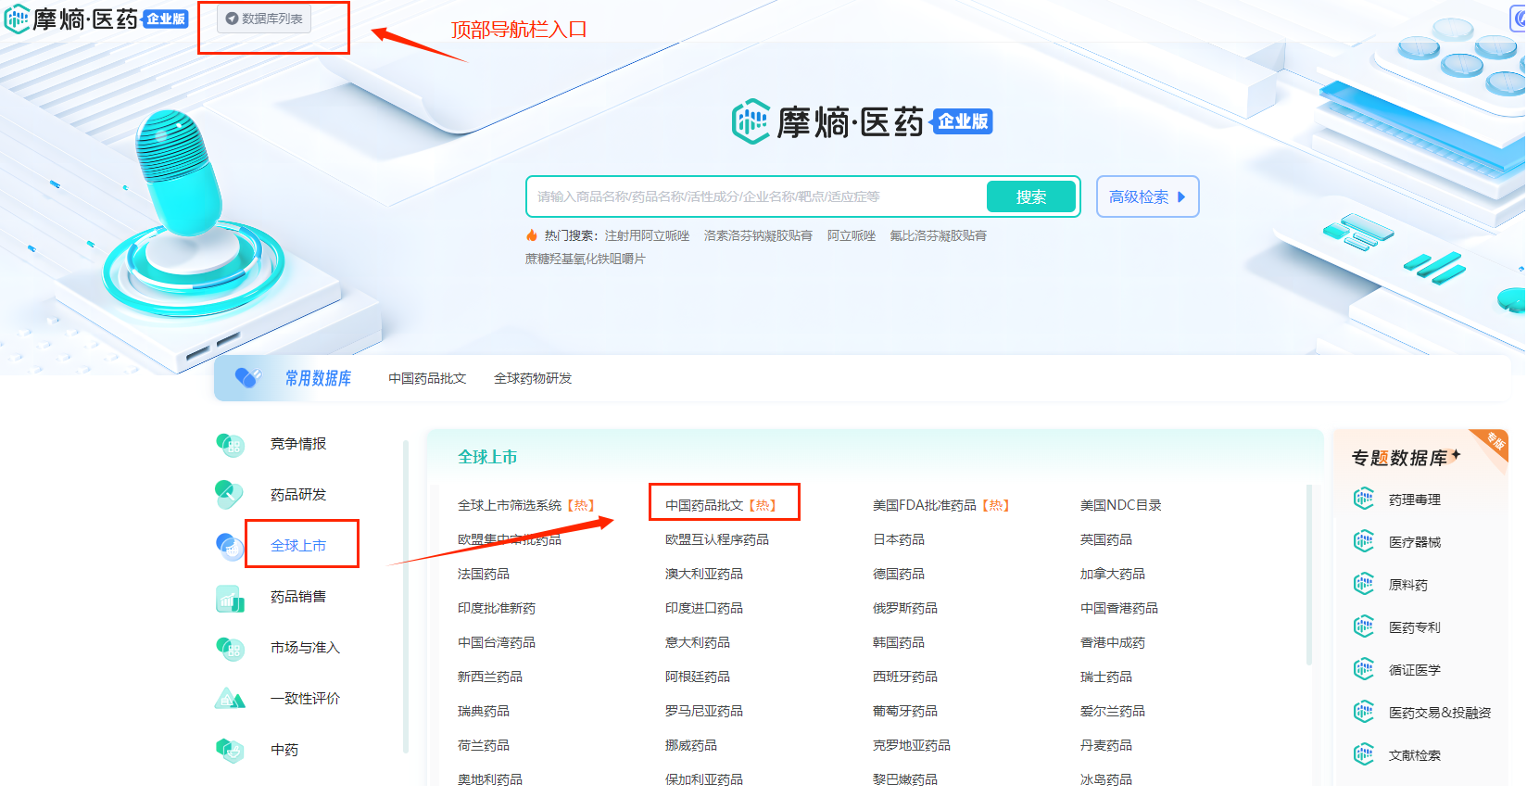This screenshot has height=797, width=1527.
Task: Select the 药品销售 menu item
Action: coord(298,597)
